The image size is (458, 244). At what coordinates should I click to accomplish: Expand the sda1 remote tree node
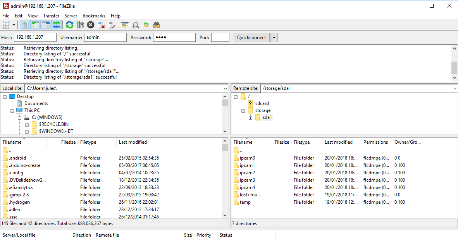[251, 118]
